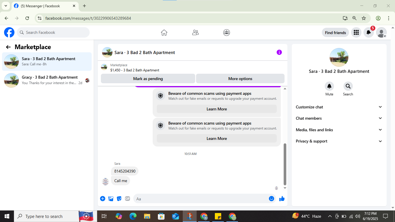Click Mark as pending button

148,79
